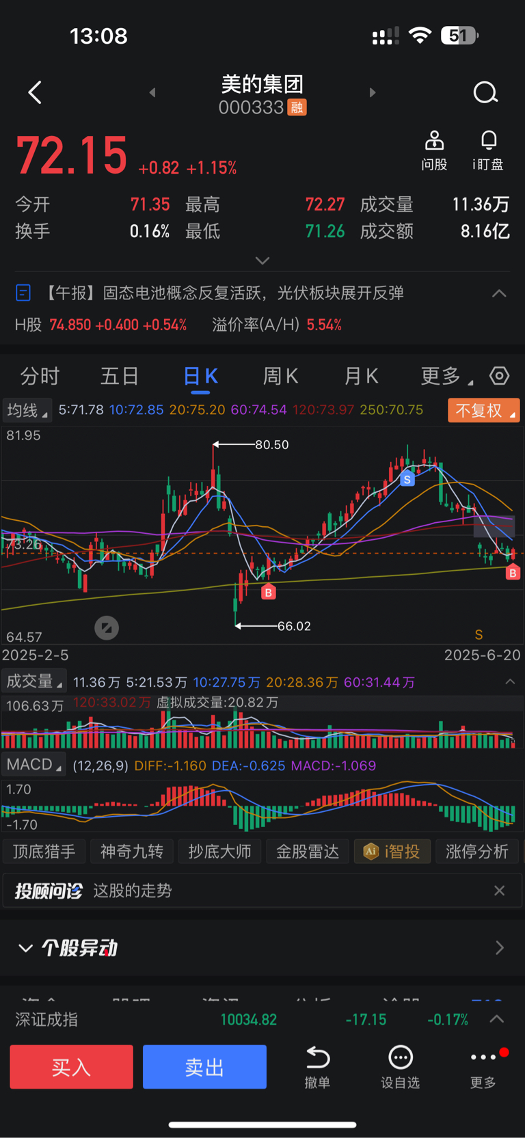Tap the gray circular draw-tool icon on chart

pos(106,627)
